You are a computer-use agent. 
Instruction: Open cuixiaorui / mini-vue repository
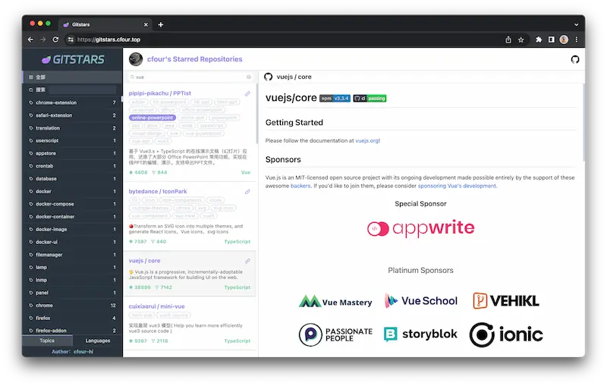pyautogui.click(x=156, y=306)
